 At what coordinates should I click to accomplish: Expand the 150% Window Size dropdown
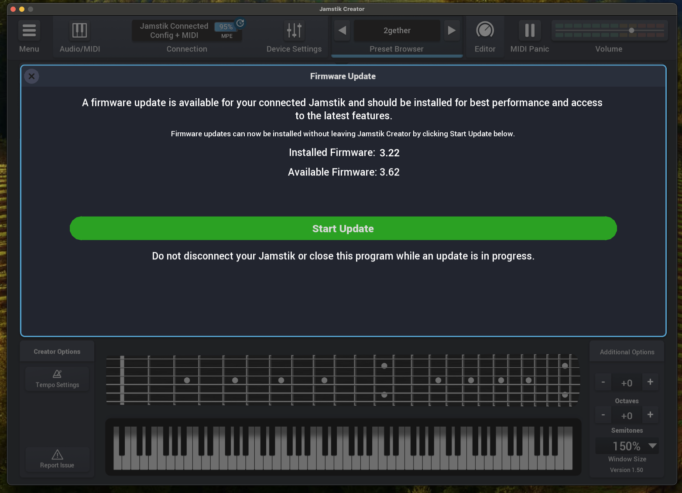pos(652,446)
